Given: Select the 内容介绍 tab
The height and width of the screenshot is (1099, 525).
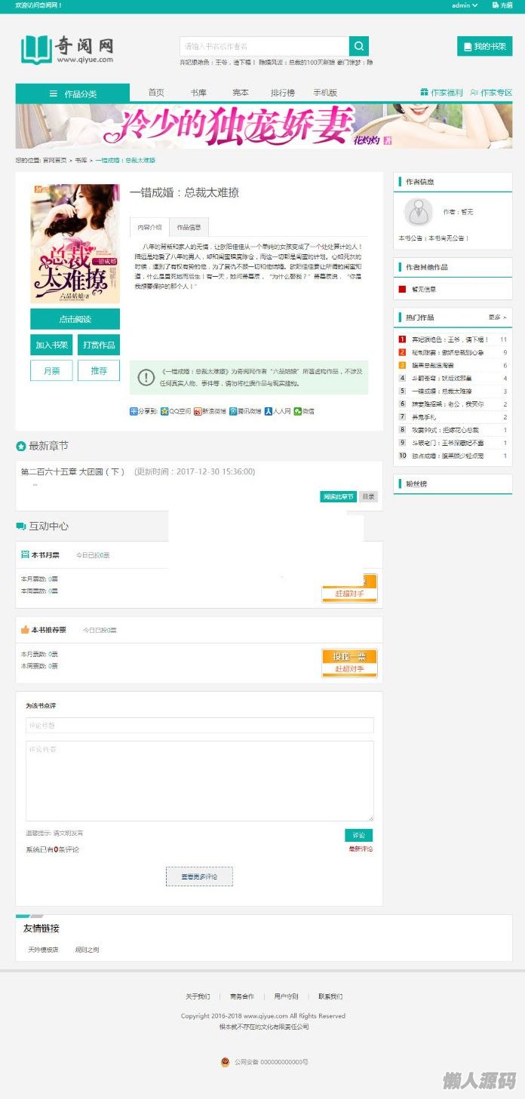Looking at the screenshot, I should tap(149, 227).
